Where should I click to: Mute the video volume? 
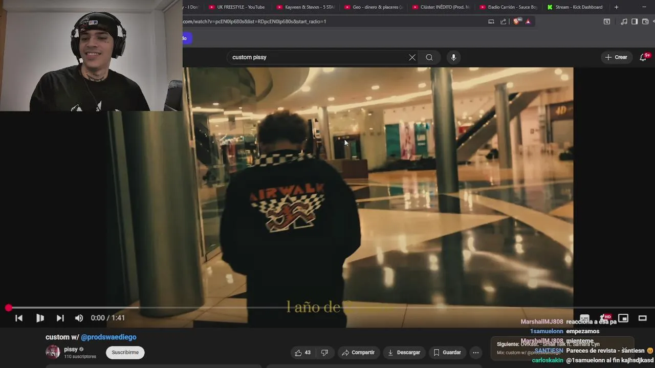[79, 318]
